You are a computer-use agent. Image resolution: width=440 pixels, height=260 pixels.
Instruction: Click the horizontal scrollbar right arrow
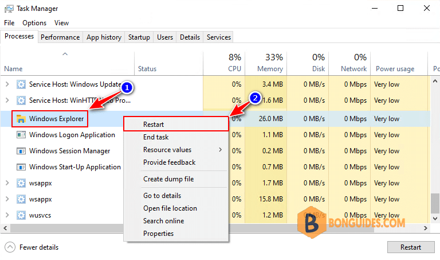(x=426, y=228)
